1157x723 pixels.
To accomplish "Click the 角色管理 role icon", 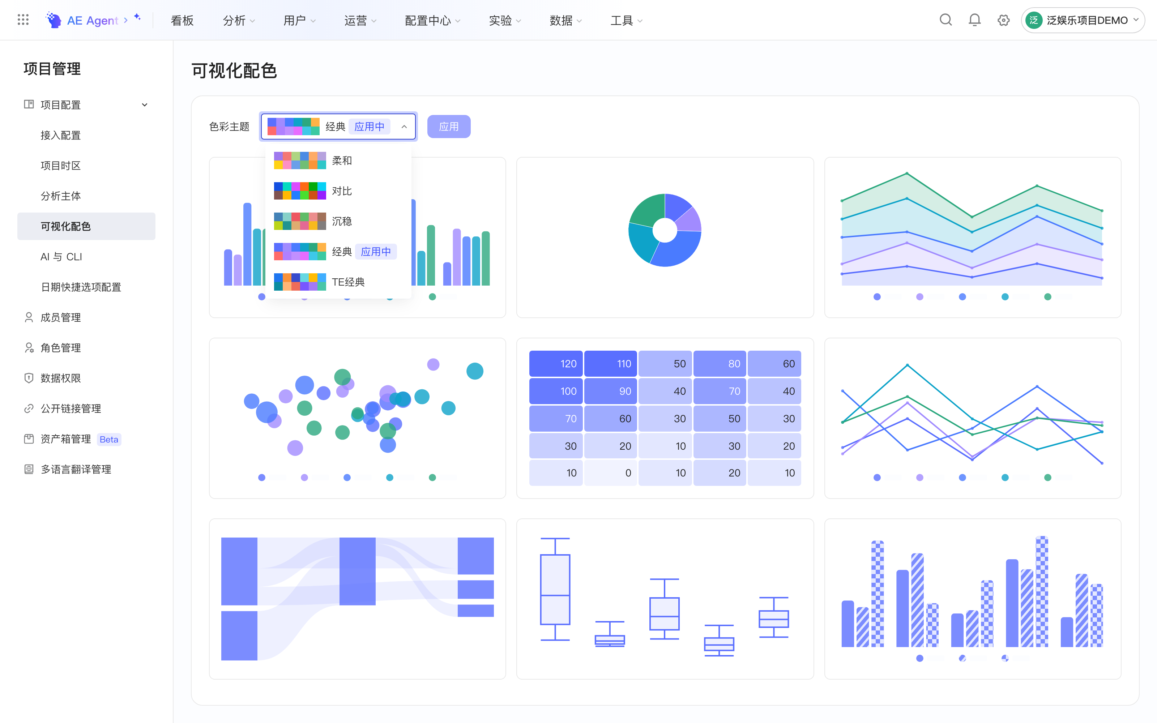I will (x=29, y=348).
